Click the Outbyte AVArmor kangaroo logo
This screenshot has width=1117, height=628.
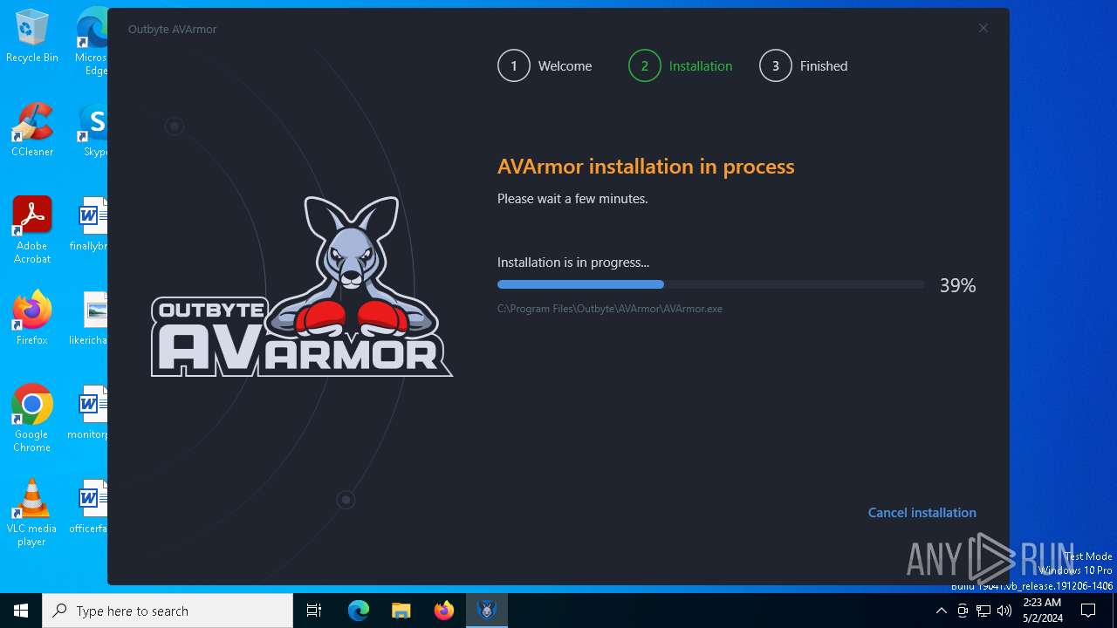coord(302,286)
